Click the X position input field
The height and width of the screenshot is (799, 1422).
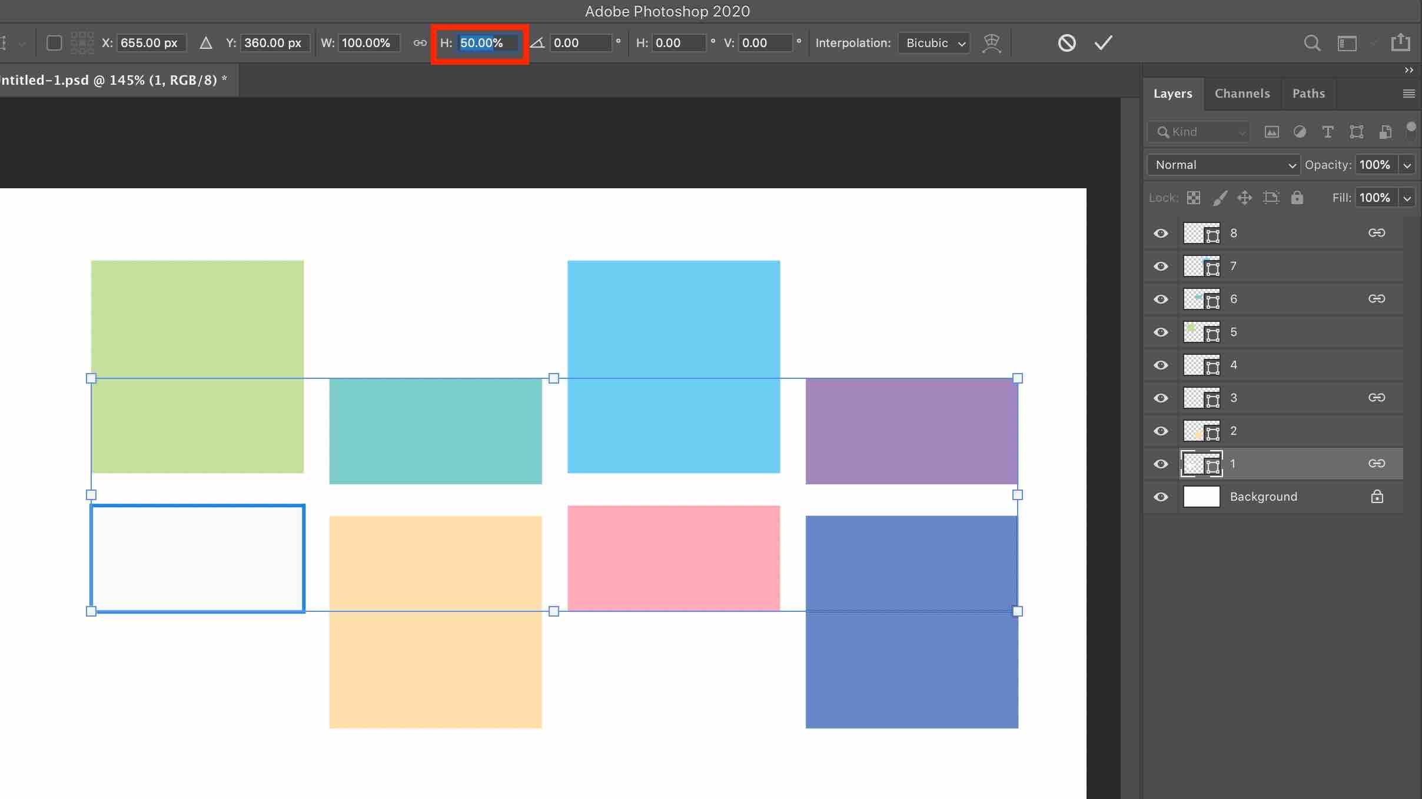151,43
